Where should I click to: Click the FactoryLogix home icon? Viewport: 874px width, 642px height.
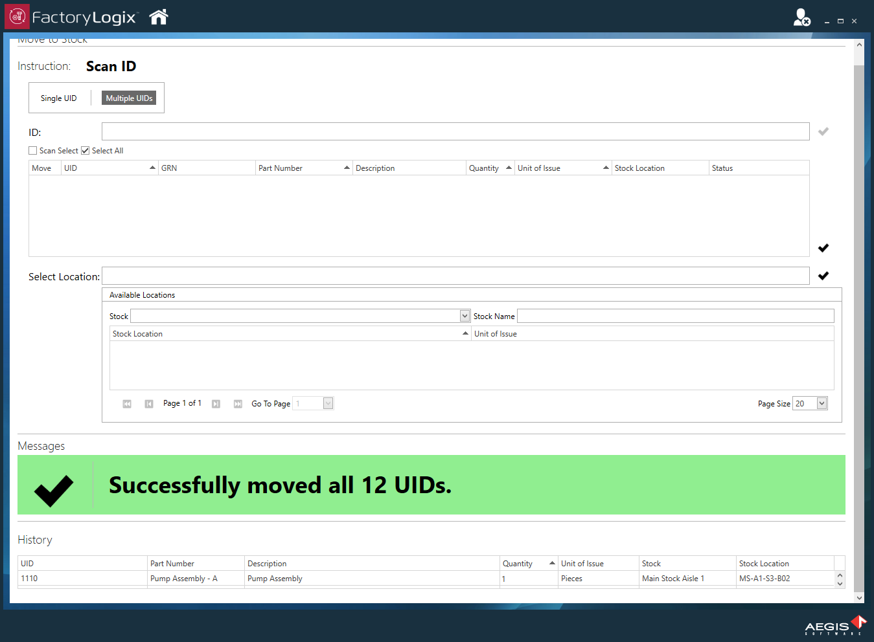[158, 16]
